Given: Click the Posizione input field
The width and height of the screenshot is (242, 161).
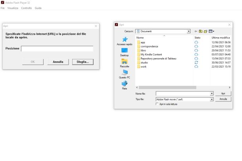Looking at the screenshot, I should coord(57,49).
